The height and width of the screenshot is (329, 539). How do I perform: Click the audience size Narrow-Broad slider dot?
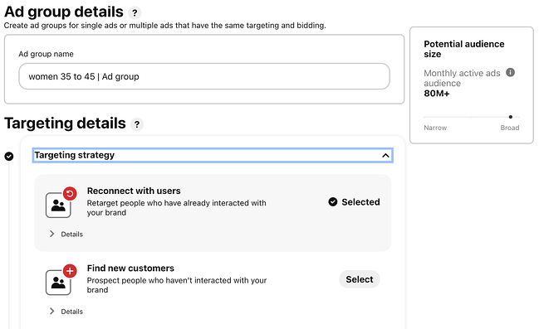[511, 117]
